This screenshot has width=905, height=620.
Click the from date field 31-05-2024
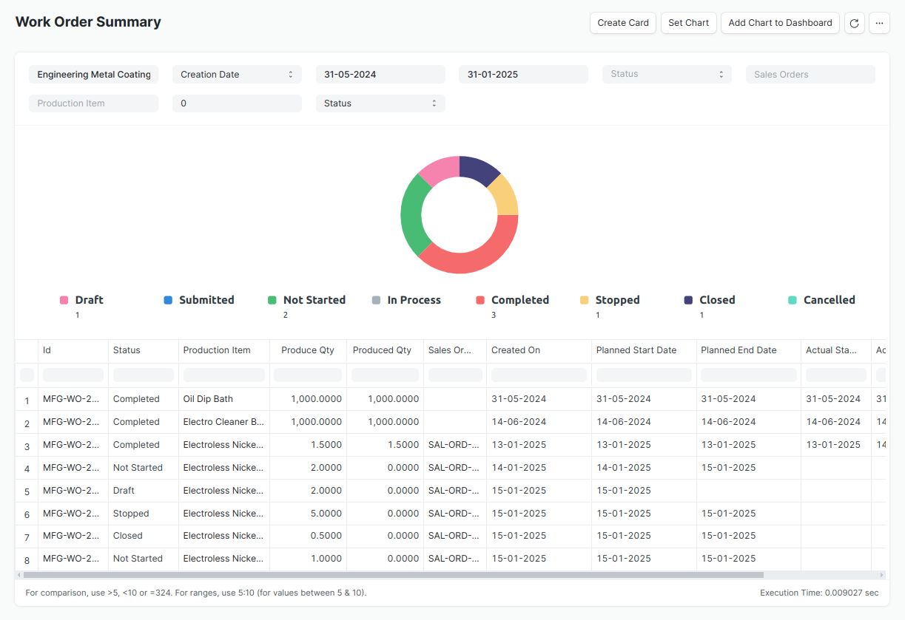pyautogui.click(x=380, y=74)
